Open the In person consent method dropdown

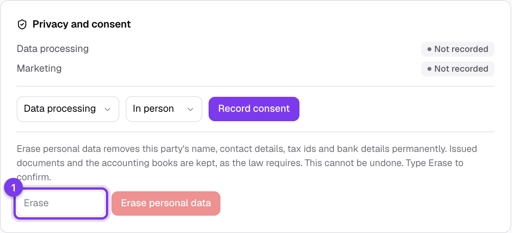pos(164,109)
